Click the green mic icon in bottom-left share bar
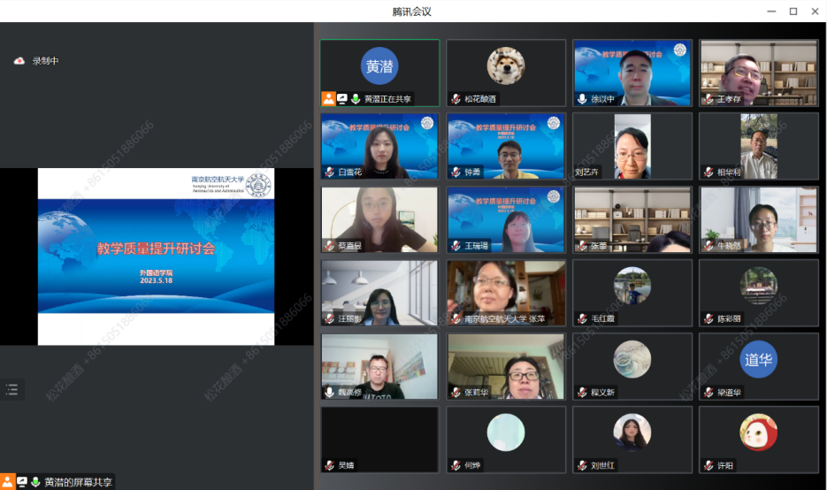Image resolution: width=827 pixels, height=490 pixels. coord(35,482)
